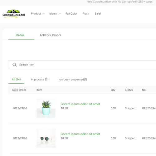
Task: Click the Status column header
Action: point(129,90)
